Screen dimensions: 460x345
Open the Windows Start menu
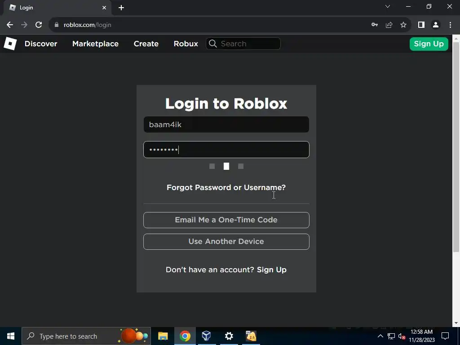click(x=11, y=336)
